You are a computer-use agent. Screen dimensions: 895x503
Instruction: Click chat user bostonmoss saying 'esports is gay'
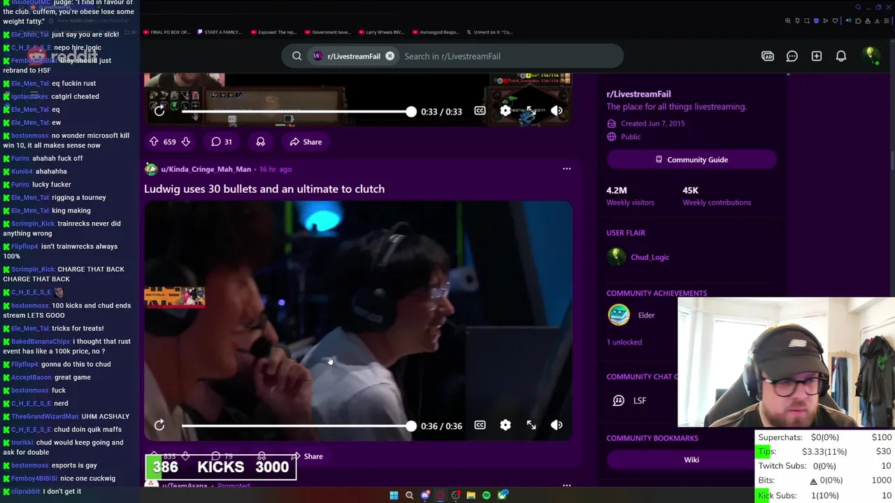coord(30,465)
